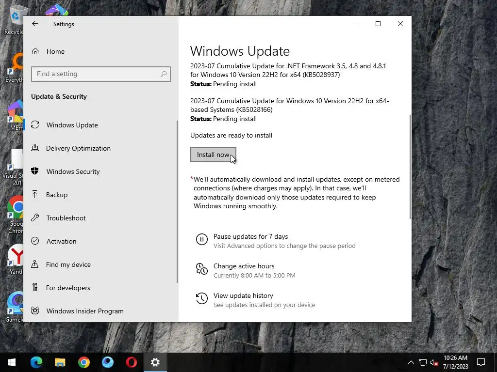Open Delivery Optimization settings
The image size is (497, 372).
point(78,148)
